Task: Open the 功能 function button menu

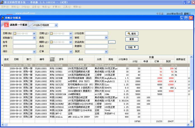Action: click(x=132, y=47)
